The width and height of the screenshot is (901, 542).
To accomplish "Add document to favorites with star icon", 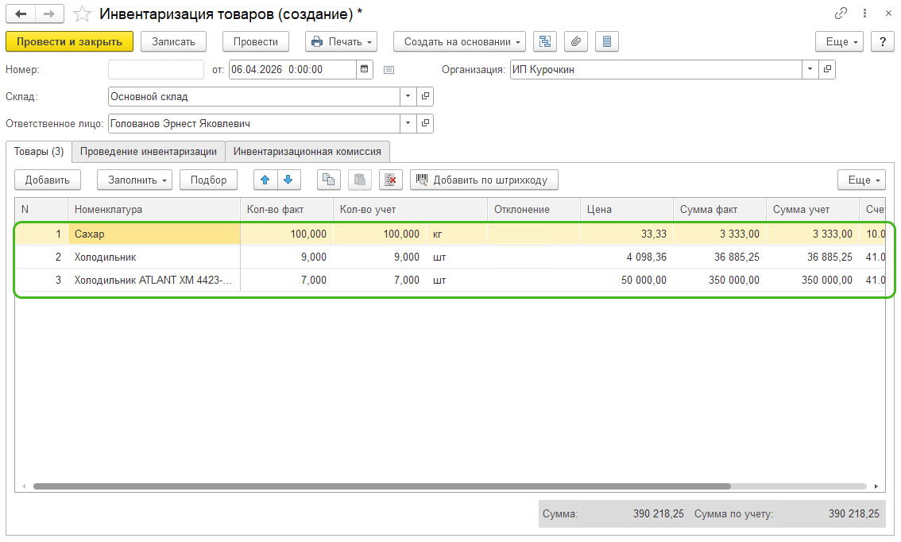I will pos(82,14).
